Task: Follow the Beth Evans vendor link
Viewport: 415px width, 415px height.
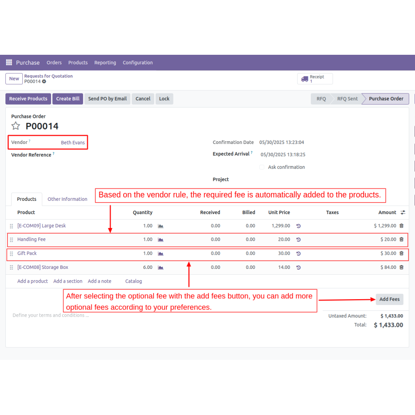Action: (73, 143)
